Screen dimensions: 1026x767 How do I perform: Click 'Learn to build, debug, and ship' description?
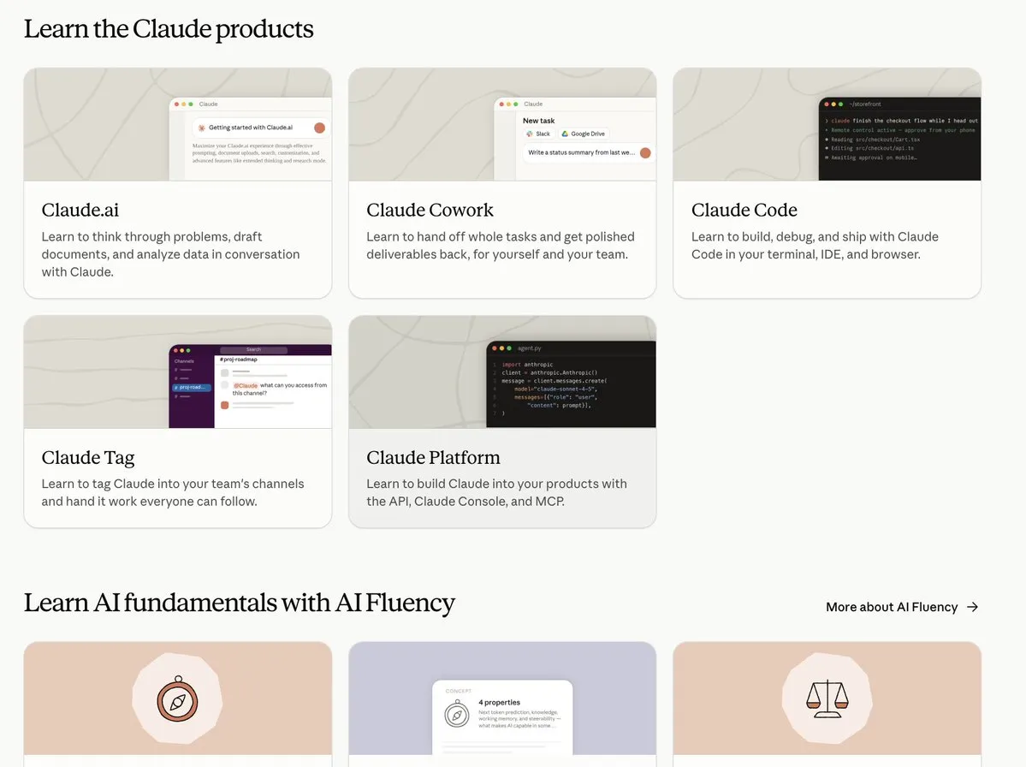point(815,246)
